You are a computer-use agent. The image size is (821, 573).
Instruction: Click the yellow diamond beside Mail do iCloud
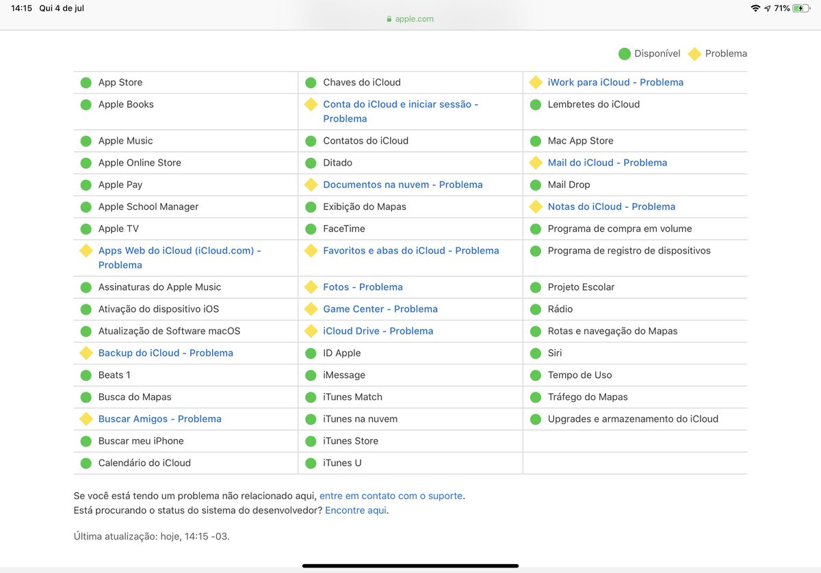tap(536, 163)
